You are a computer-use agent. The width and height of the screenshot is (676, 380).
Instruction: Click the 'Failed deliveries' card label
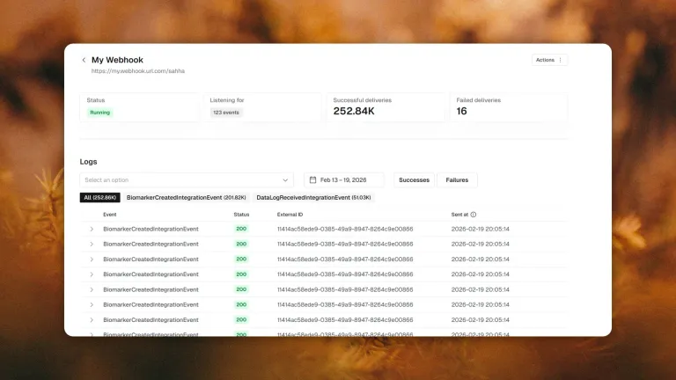click(x=479, y=100)
